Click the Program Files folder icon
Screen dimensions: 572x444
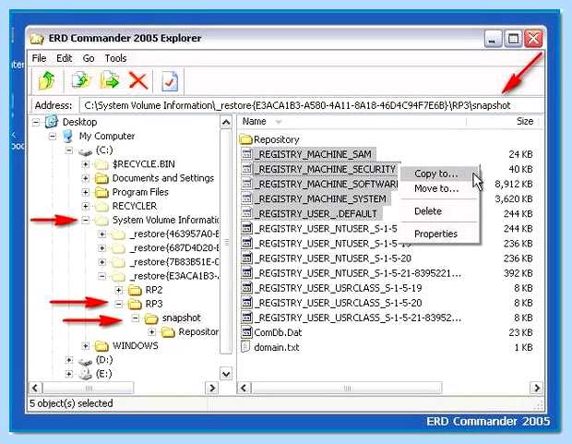101,192
